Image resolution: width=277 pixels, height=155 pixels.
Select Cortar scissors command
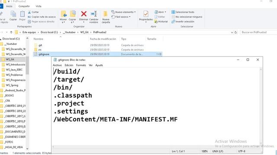pos(33,12)
